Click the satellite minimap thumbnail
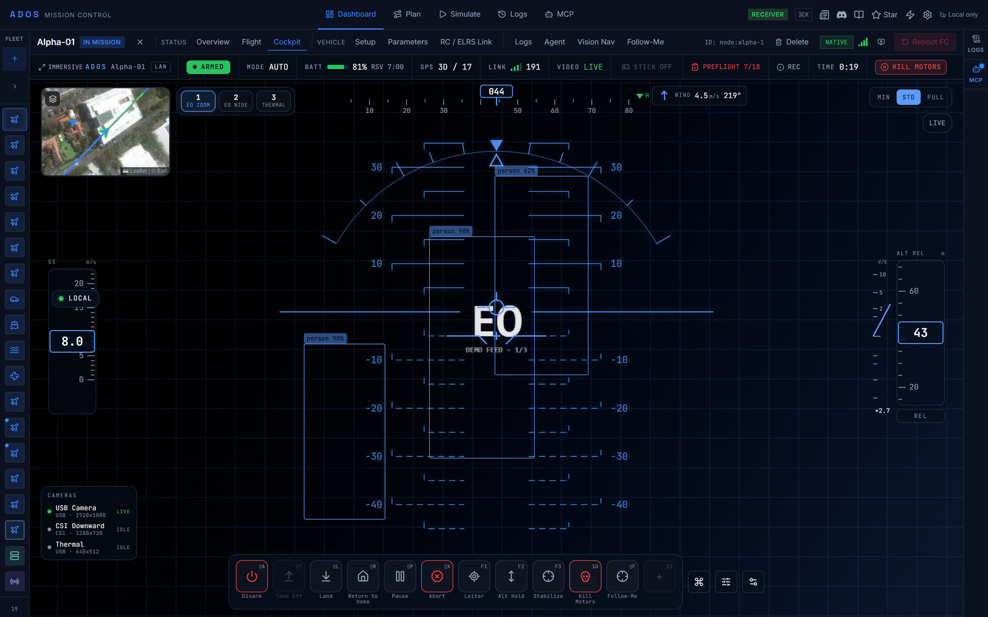 tap(106, 131)
